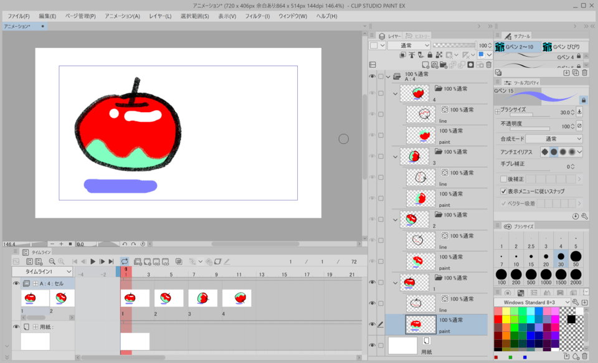Open sub tool detail wrench icon
This screenshot has width=598, height=363.
pos(585,217)
